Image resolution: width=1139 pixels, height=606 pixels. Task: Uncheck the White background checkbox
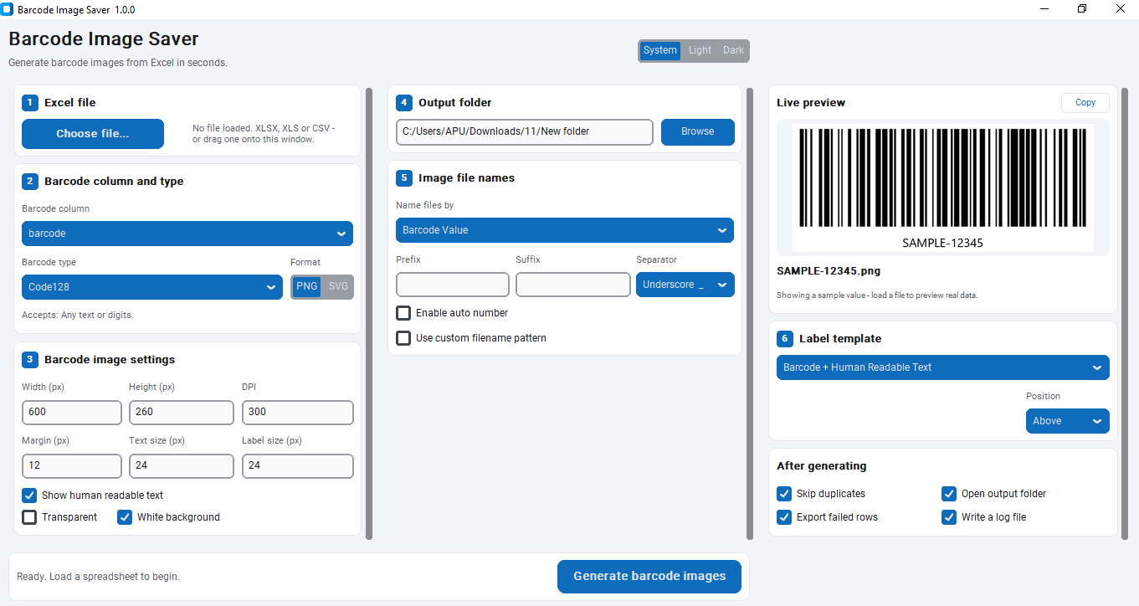125,517
